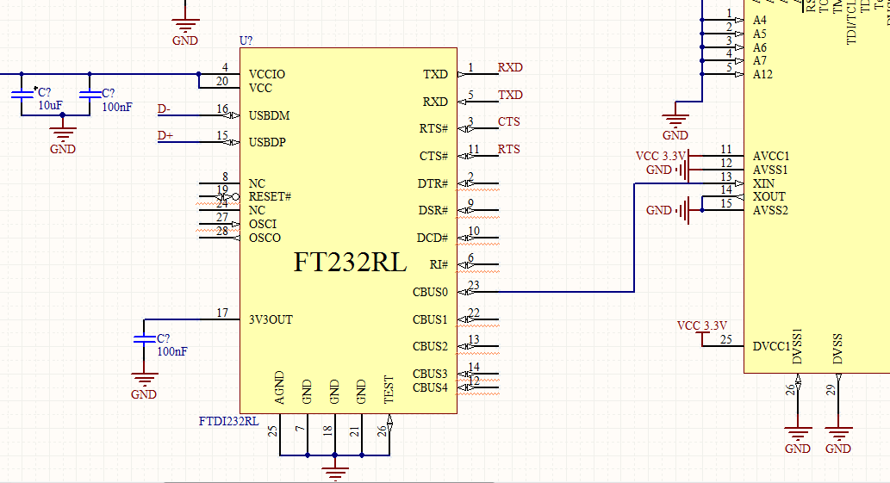The width and height of the screenshot is (890, 483).
Task: Select the USBDP pin name
Action: [x=267, y=142]
